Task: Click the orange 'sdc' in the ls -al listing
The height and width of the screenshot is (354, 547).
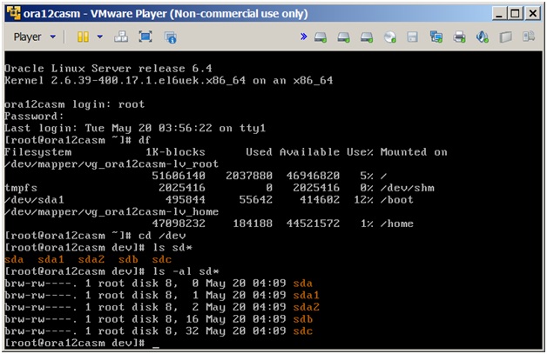Action: pyautogui.click(x=303, y=331)
